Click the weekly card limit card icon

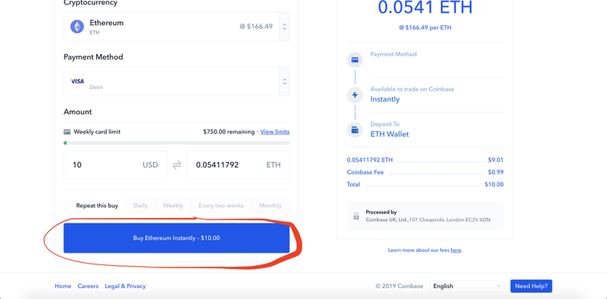pos(67,132)
